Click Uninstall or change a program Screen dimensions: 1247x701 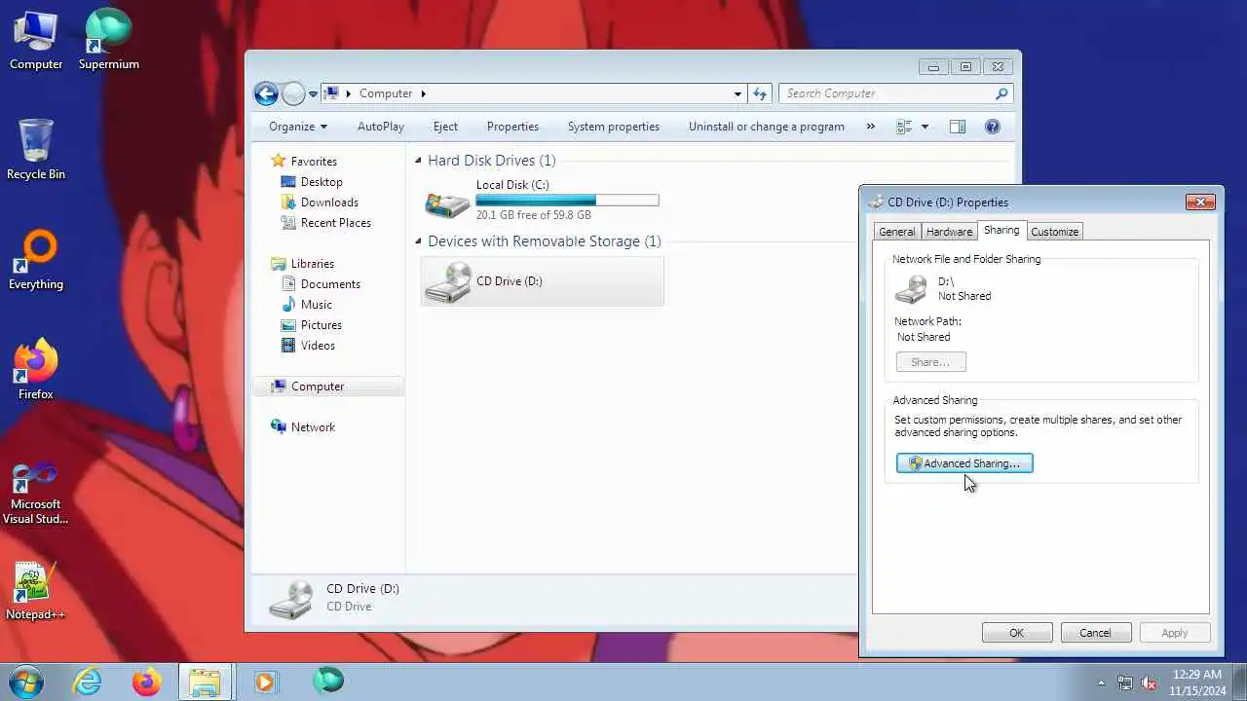click(x=767, y=127)
